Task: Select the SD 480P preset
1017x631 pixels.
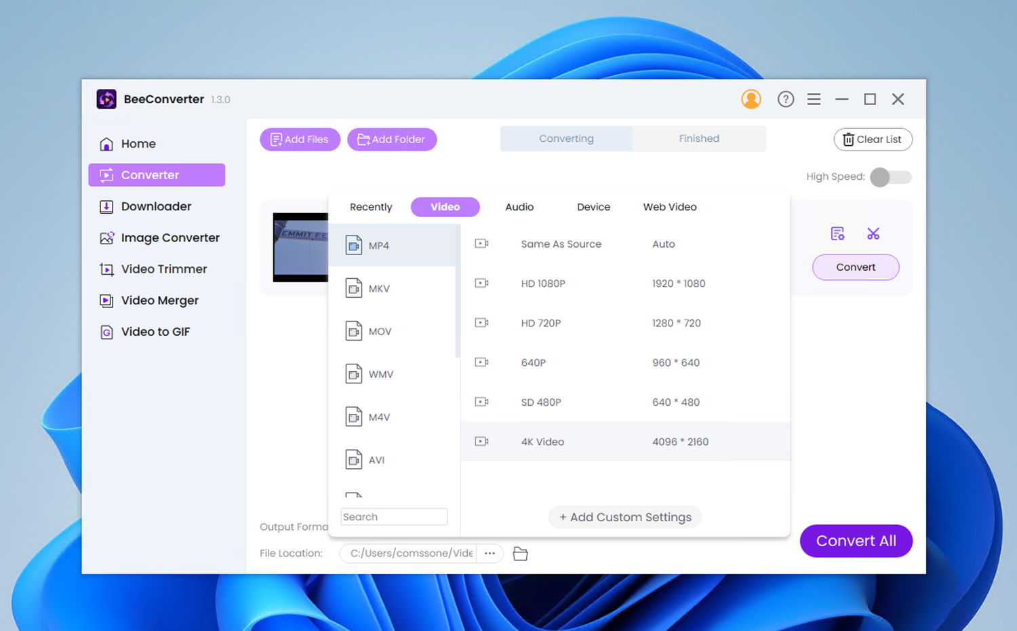Action: 625,402
